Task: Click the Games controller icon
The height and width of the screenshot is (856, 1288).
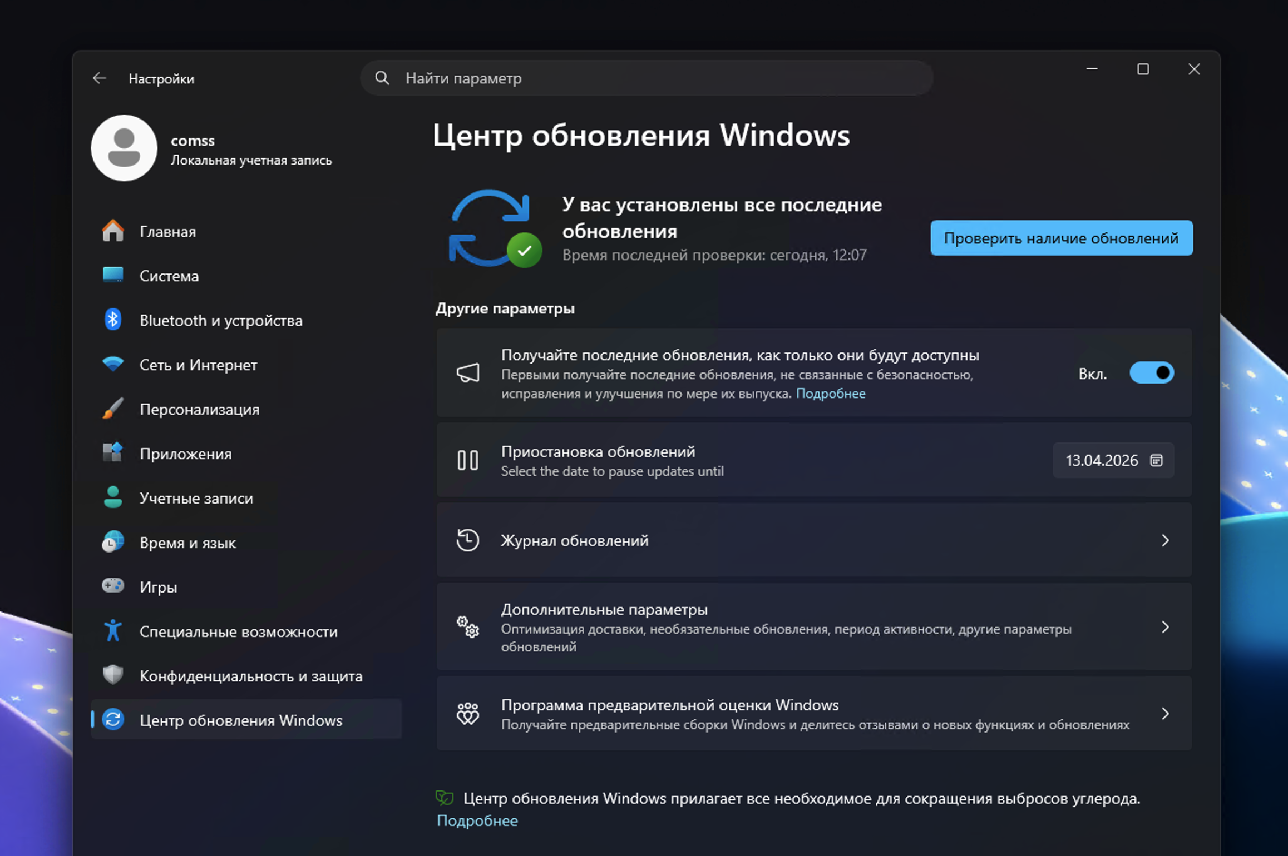Action: click(x=113, y=586)
